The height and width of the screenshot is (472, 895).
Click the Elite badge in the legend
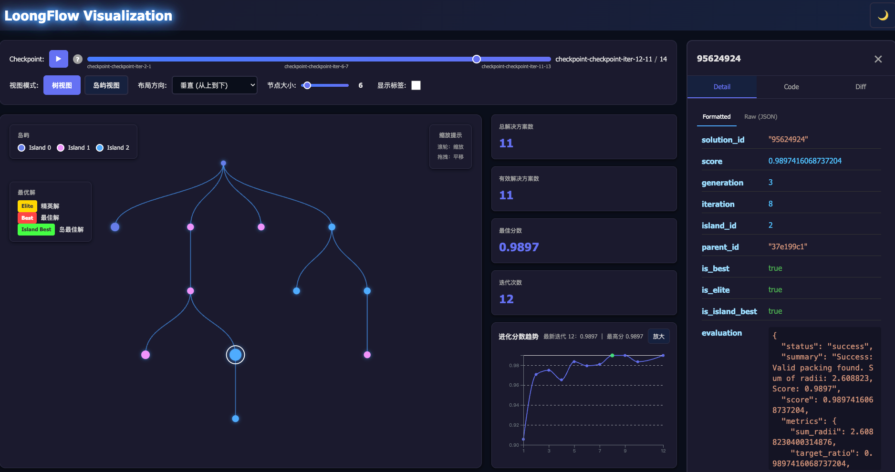(27, 206)
